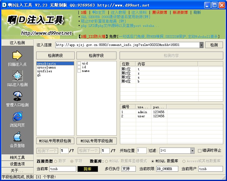Screen dimensions: 227x181
Task: Enable the 错误时停止 checkbox
Action: 200,151
